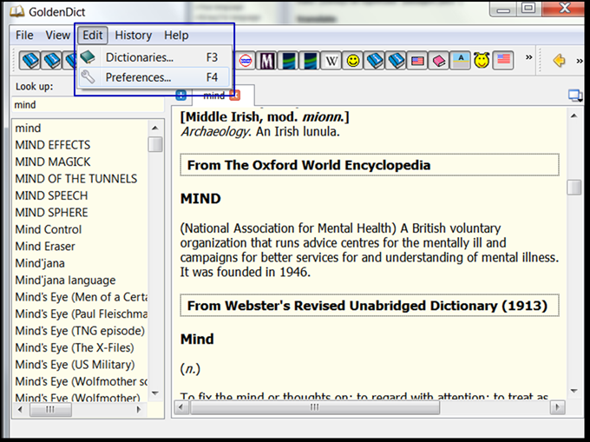Open the View menu
Viewport: 590px width, 442px height.
[57, 36]
